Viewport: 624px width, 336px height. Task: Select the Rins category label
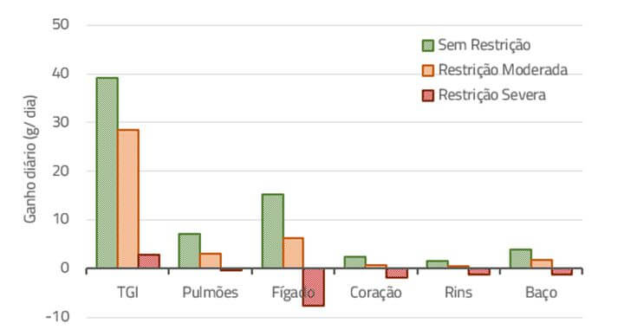[x=458, y=293]
